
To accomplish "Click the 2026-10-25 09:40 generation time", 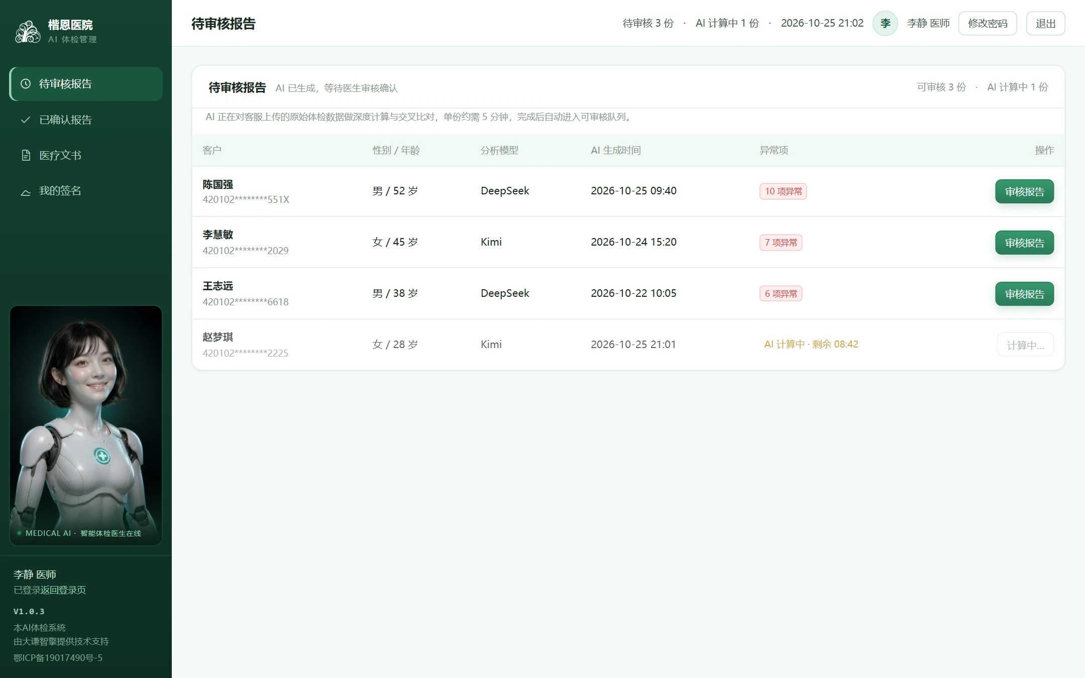I will coord(633,191).
